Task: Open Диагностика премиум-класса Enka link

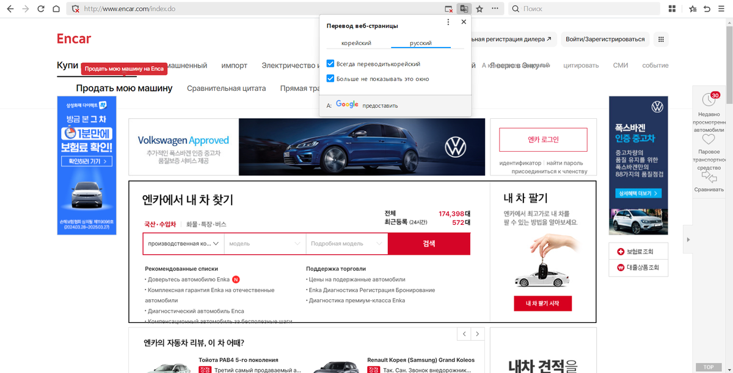Action: pos(357,300)
